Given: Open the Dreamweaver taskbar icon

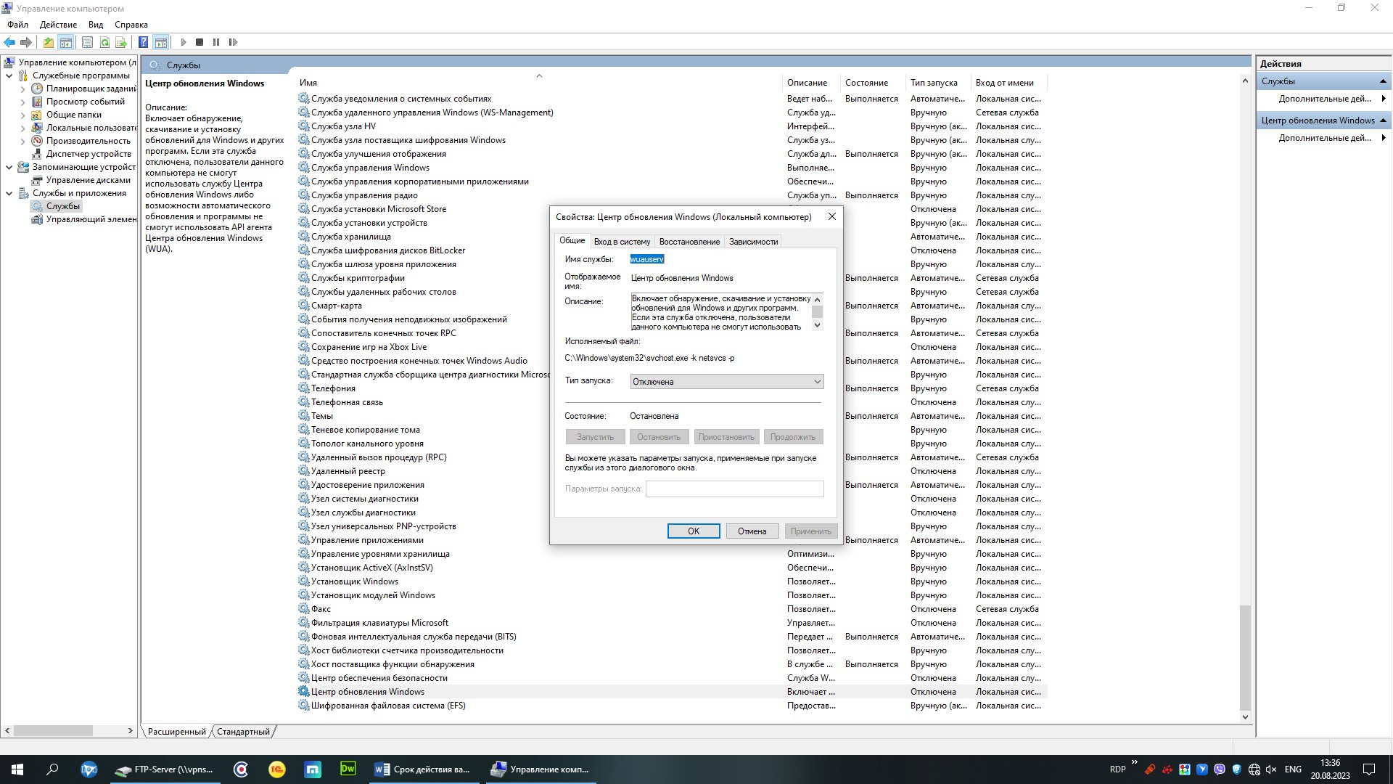Looking at the screenshot, I should tap(348, 769).
